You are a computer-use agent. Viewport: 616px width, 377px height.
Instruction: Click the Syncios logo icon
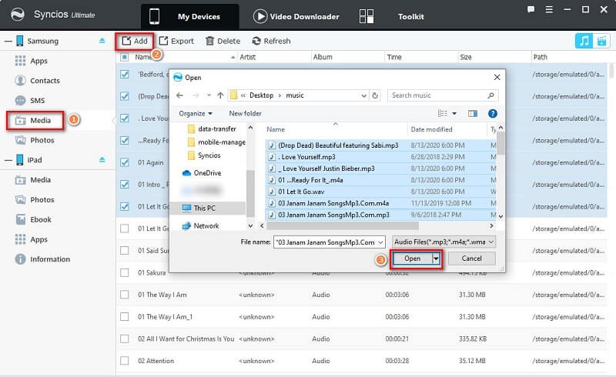[x=17, y=15]
